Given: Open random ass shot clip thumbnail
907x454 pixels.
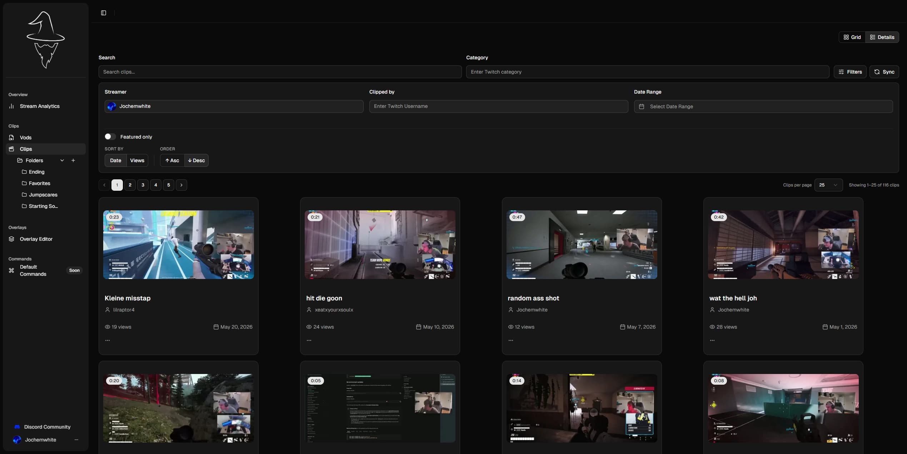Looking at the screenshot, I should (x=582, y=245).
